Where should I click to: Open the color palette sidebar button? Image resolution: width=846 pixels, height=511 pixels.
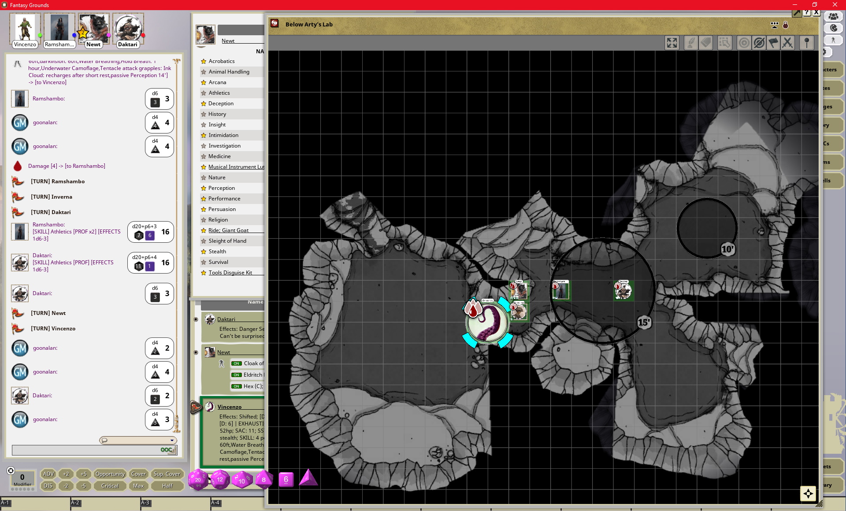pos(833,28)
